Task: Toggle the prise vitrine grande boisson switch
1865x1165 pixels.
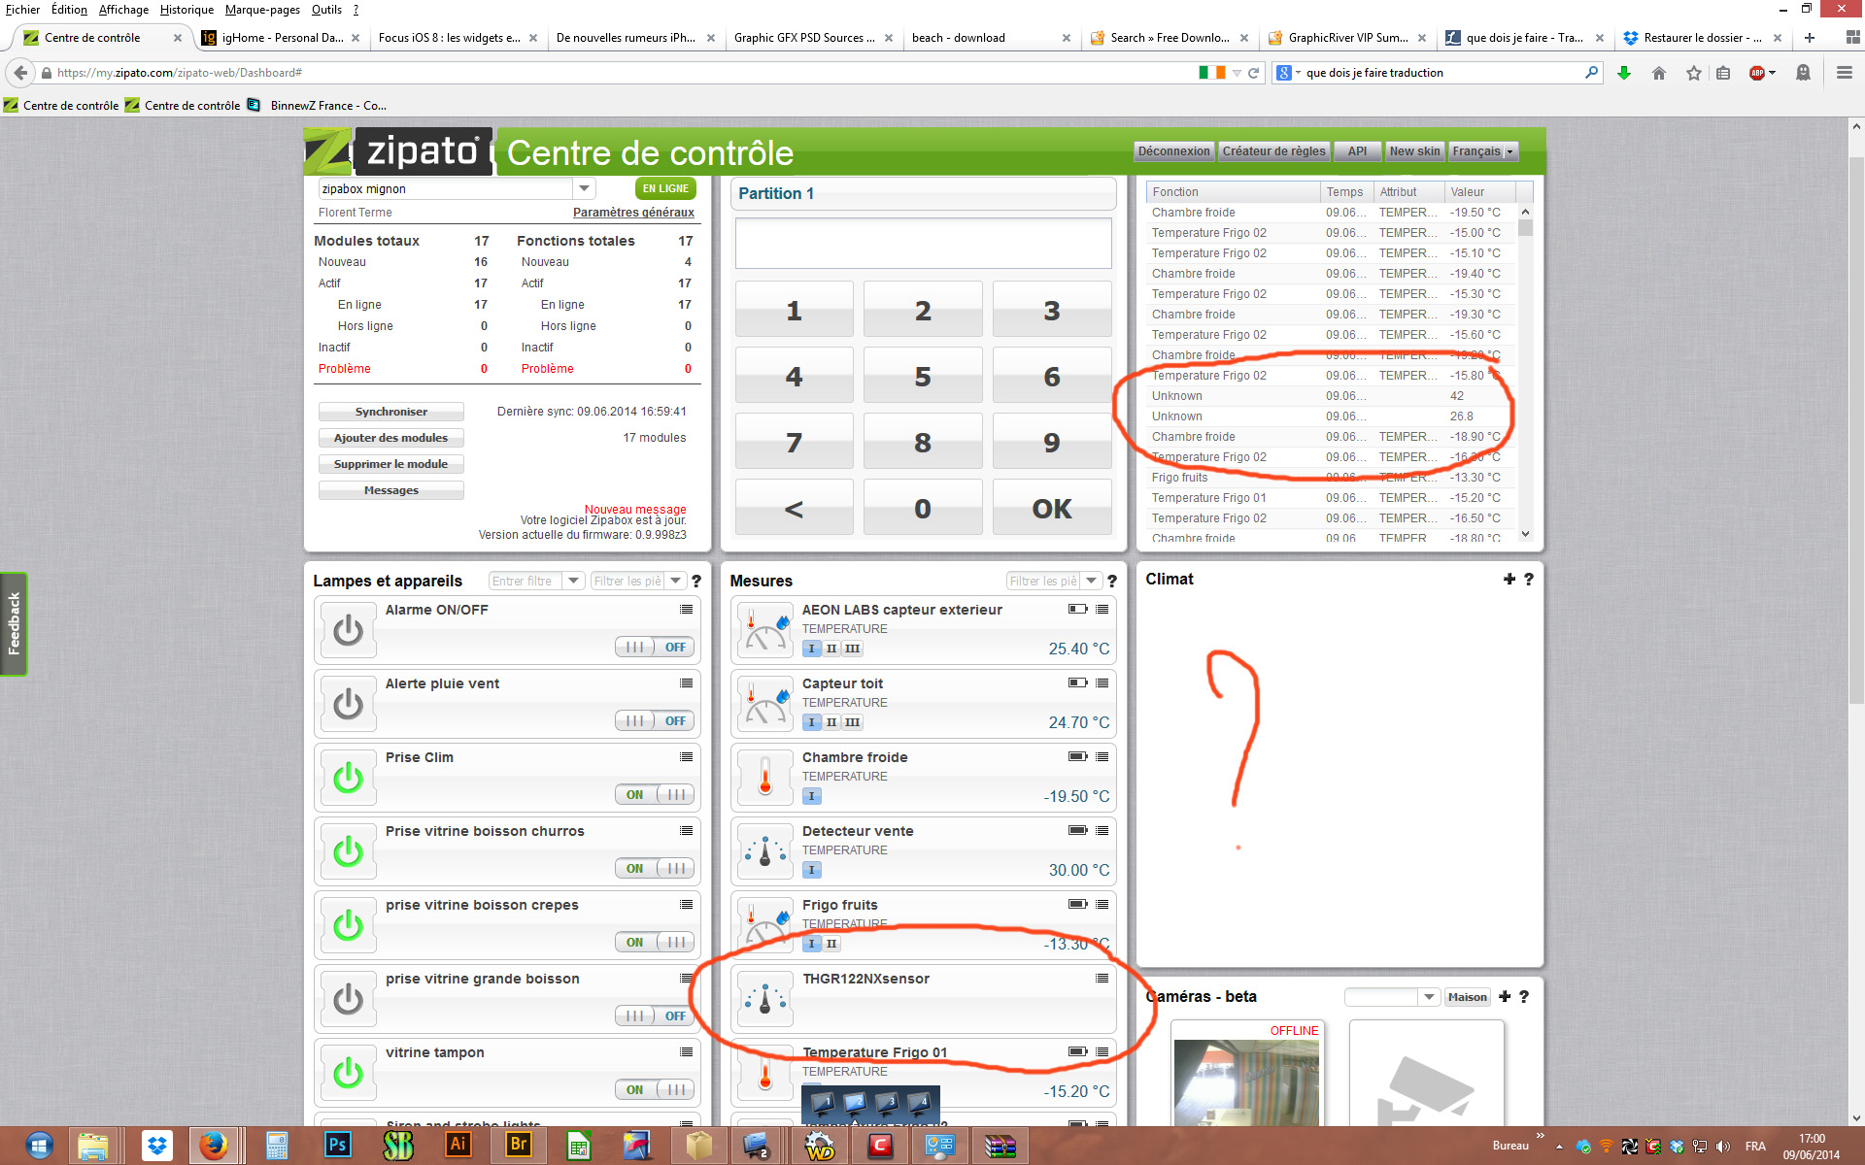Action: point(655,1016)
